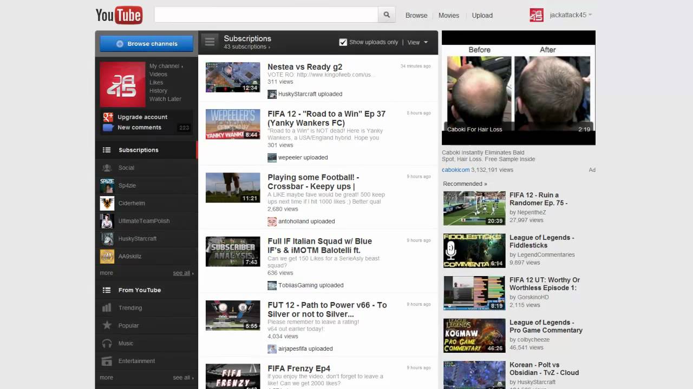Image resolution: width=693 pixels, height=389 pixels.
Task: Open the Upload page
Action: pyautogui.click(x=482, y=15)
